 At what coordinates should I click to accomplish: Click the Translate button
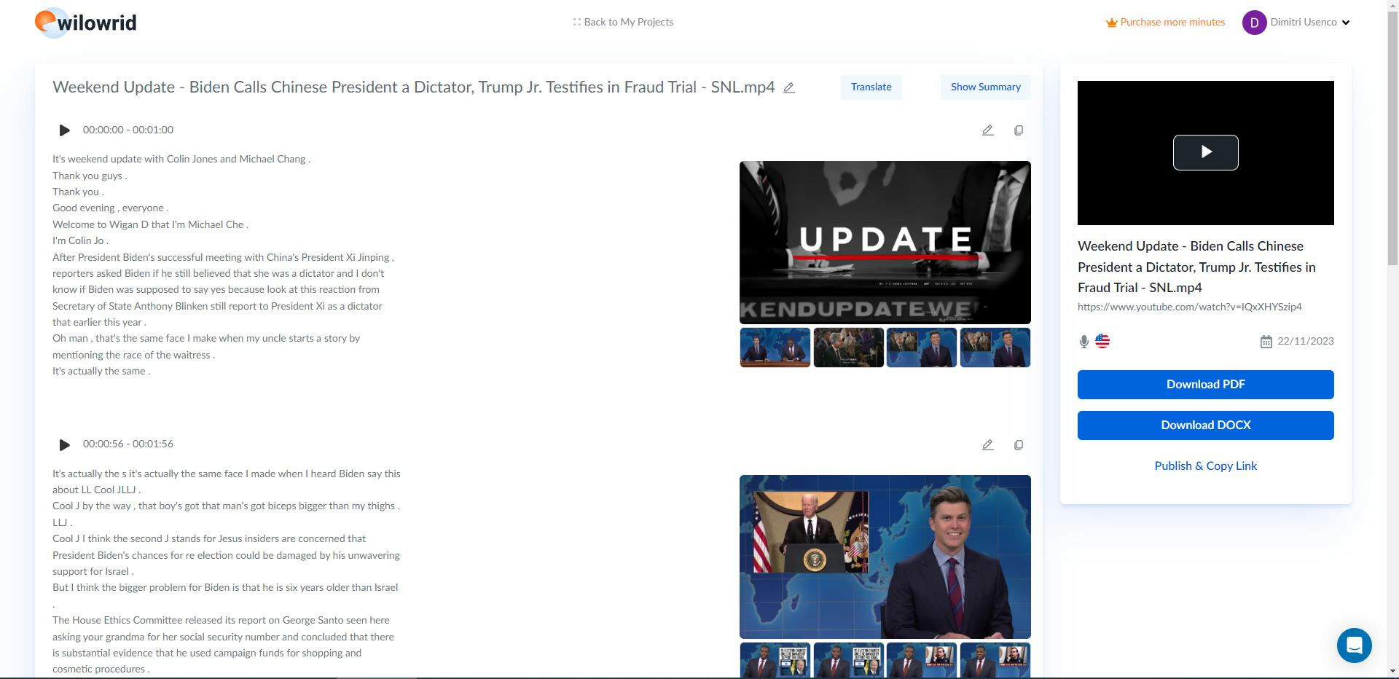coord(871,87)
